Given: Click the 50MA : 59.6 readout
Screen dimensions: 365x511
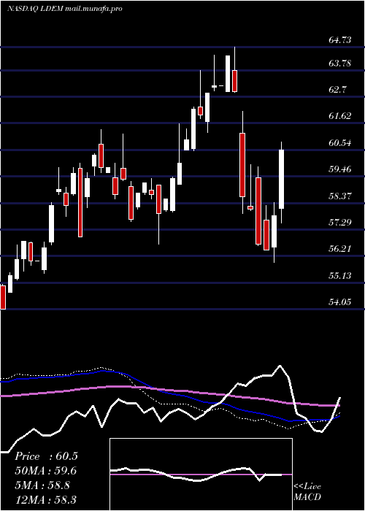Looking at the screenshot, I should [x=46, y=471].
